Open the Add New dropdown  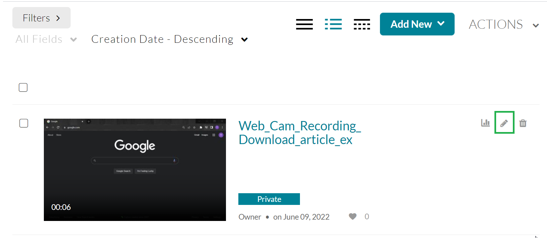pos(417,24)
